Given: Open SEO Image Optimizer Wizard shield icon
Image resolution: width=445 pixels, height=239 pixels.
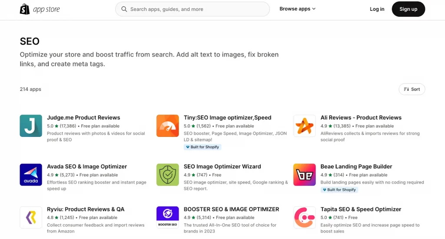Looking at the screenshot, I should pos(168,175).
